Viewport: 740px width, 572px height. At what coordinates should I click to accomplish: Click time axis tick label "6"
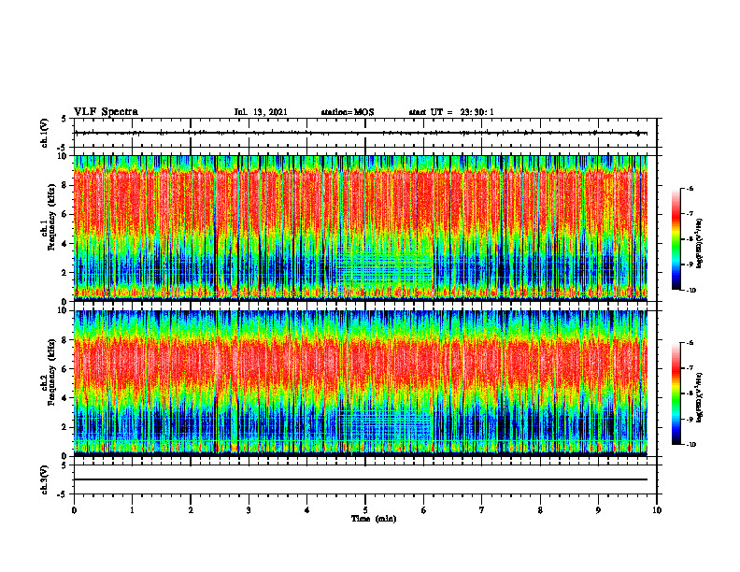click(424, 510)
